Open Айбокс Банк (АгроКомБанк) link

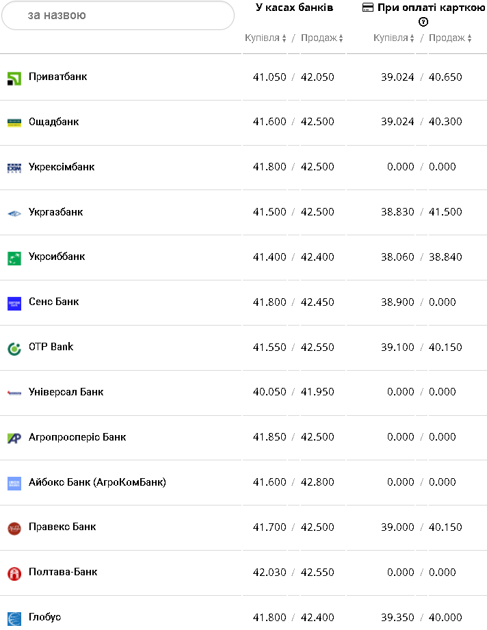(97, 482)
